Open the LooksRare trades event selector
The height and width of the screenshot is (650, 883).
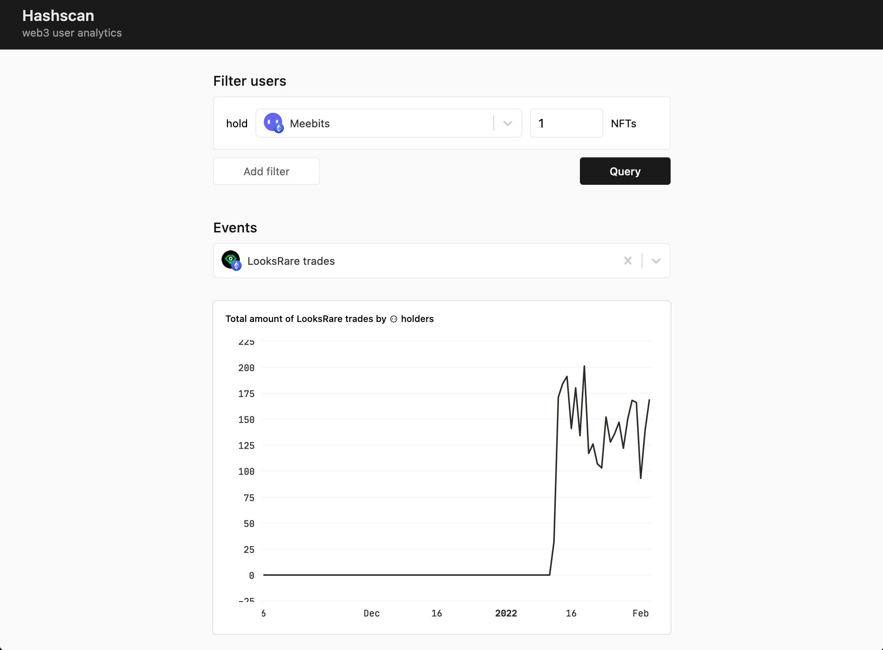click(442, 261)
